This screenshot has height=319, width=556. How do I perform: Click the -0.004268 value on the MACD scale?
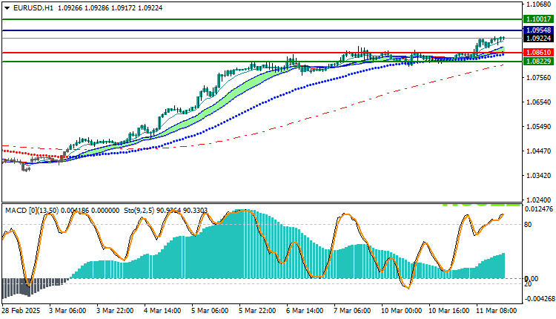pyautogui.click(x=539, y=299)
